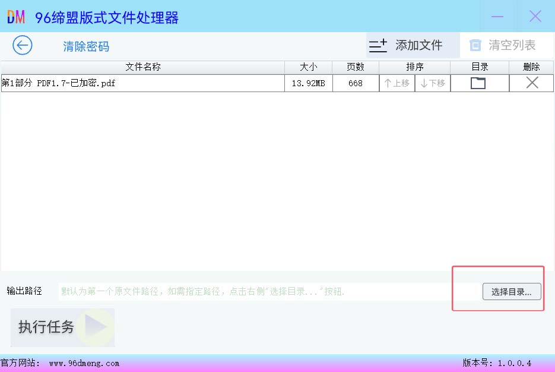This screenshot has width=555, height=372.
Task: Click the 文件名称 column header
Action: (143, 67)
